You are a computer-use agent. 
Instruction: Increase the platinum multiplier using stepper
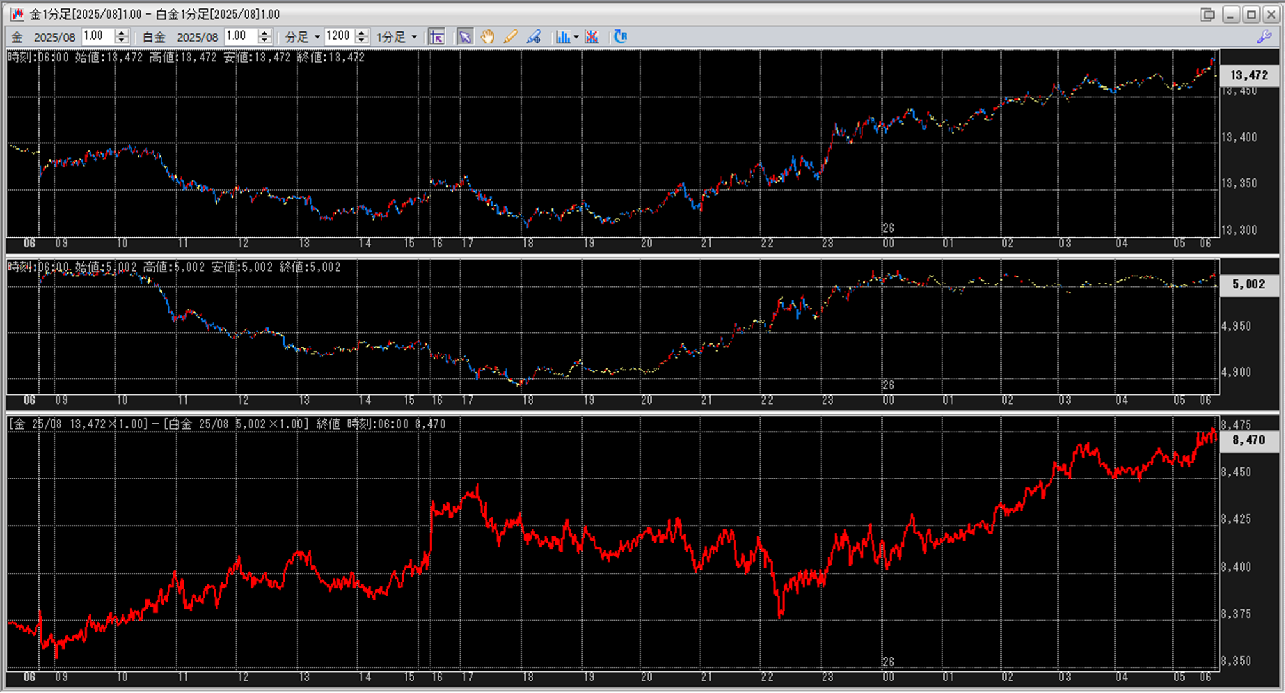click(265, 33)
